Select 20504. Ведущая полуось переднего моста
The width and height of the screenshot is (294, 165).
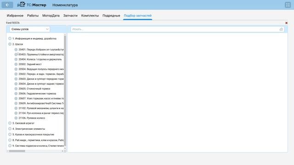coord(41,69)
